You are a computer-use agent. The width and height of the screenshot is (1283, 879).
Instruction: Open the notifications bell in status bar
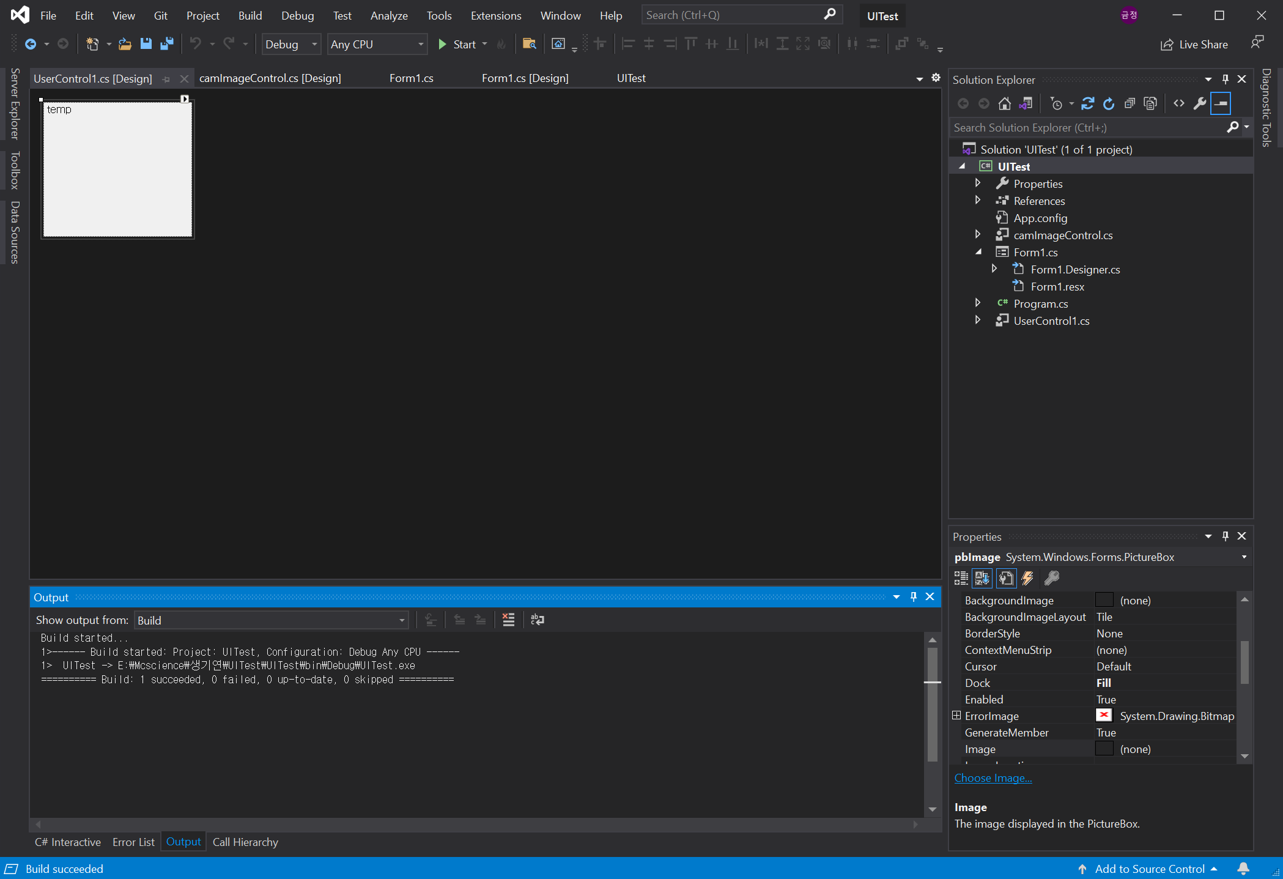[1243, 869]
